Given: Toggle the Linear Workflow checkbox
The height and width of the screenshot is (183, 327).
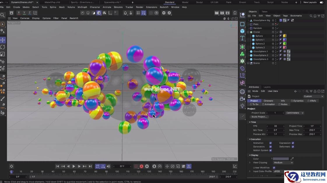Looking at the screenshot, I should click(x=274, y=168).
